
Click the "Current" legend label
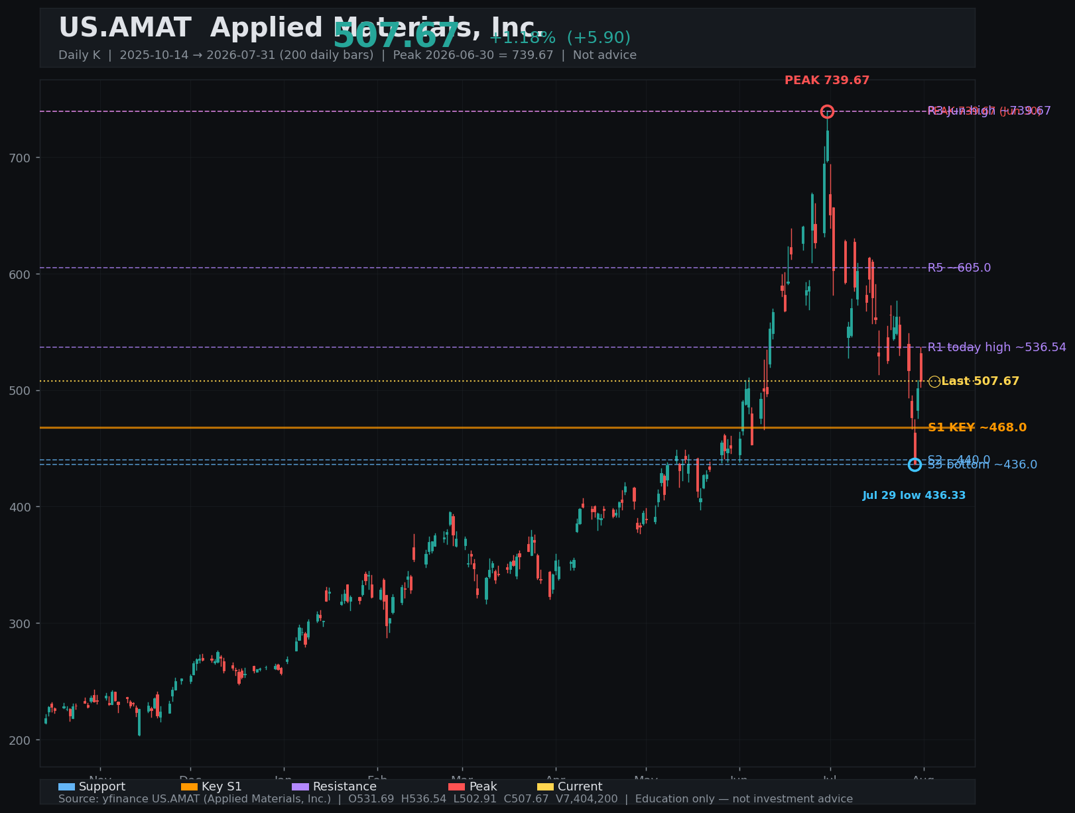(x=580, y=786)
